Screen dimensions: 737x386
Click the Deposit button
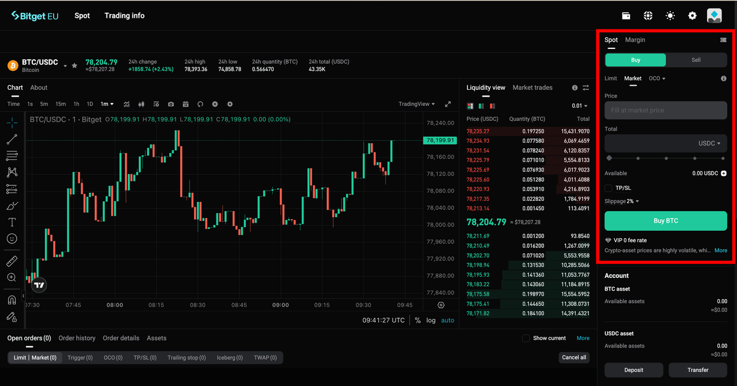(x=634, y=370)
